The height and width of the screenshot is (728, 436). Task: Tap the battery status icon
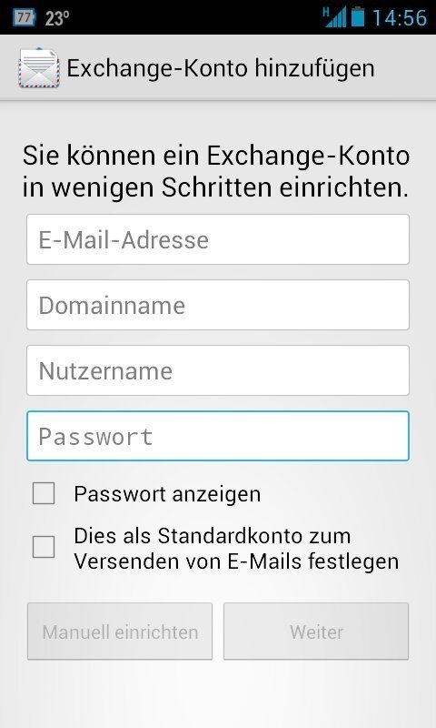pyautogui.click(x=357, y=17)
